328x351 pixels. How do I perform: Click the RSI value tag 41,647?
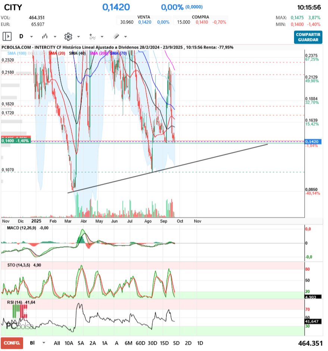313,322
